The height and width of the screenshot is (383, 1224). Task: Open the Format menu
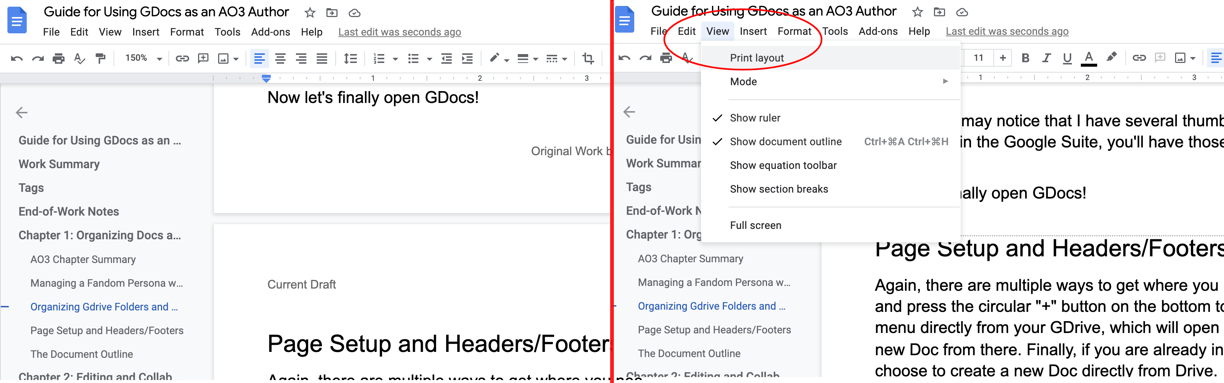coord(187,32)
